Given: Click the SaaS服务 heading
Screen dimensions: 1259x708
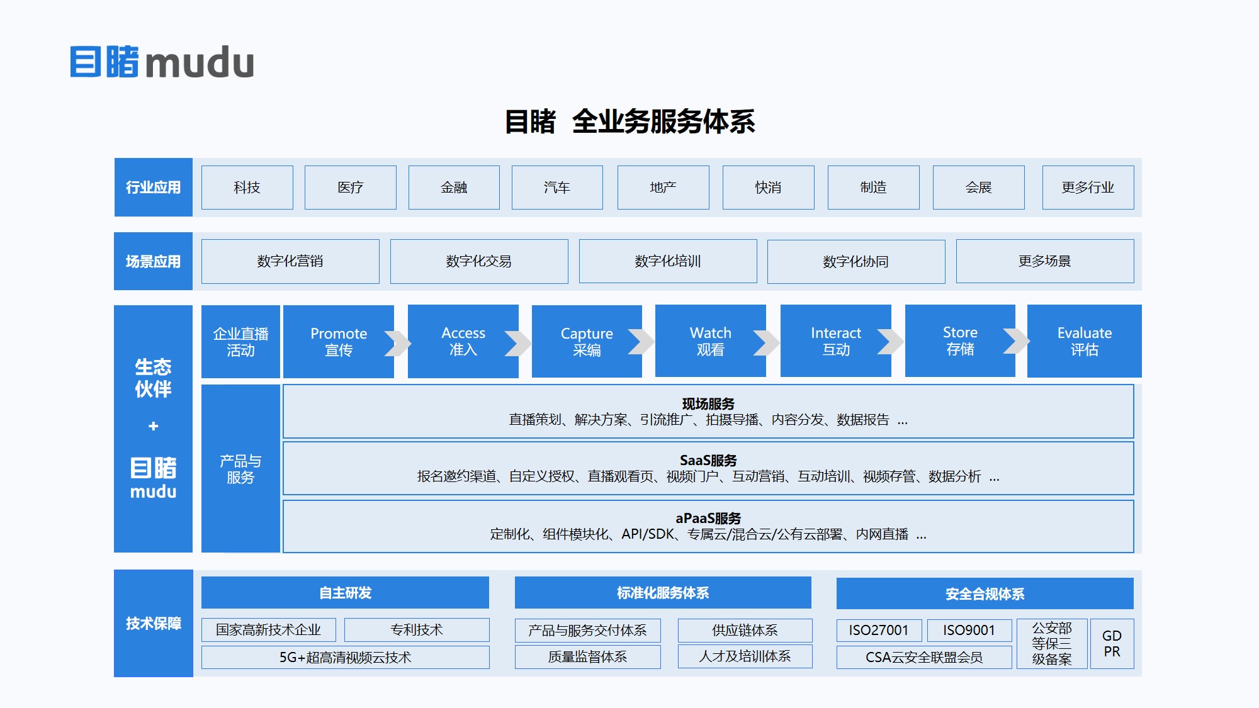Looking at the screenshot, I should (708, 460).
